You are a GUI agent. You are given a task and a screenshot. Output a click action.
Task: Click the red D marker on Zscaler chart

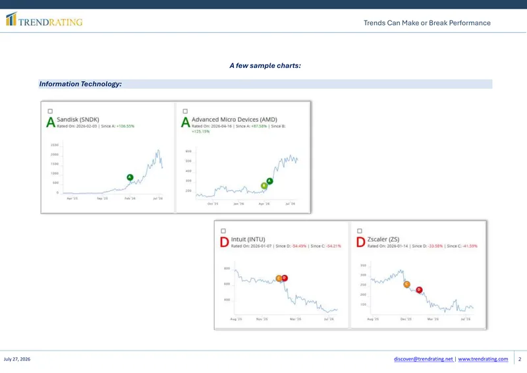(419, 289)
